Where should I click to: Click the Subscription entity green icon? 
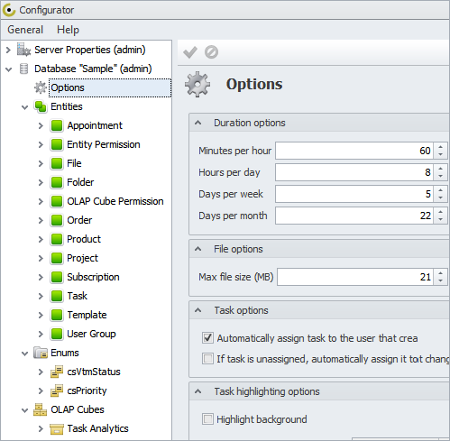(57, 277)
